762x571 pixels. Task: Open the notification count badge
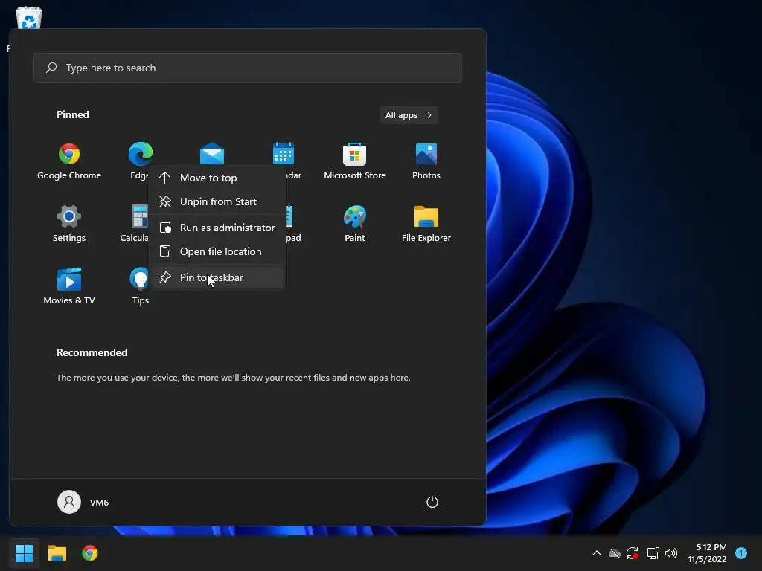pyautogui.click(x=741, y=553)
